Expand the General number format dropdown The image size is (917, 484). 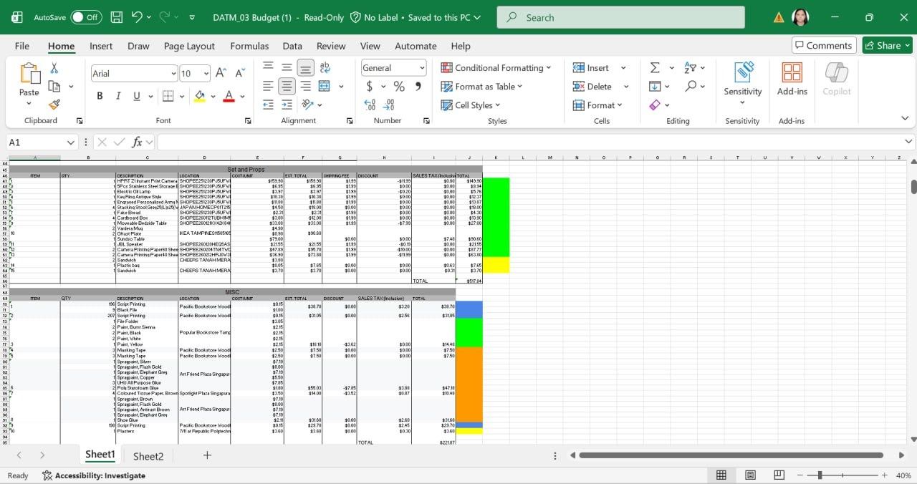(422, 68)
